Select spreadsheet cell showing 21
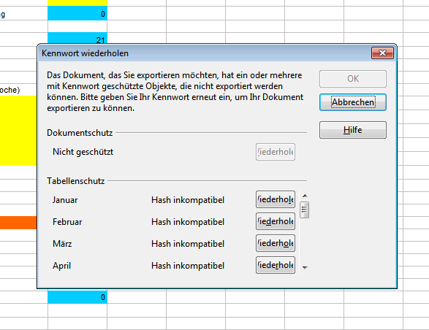 77,38
